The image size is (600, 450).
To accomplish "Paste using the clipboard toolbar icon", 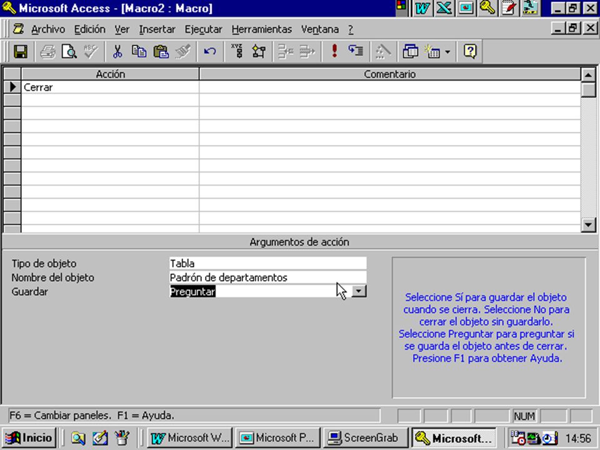I will 161,51.
